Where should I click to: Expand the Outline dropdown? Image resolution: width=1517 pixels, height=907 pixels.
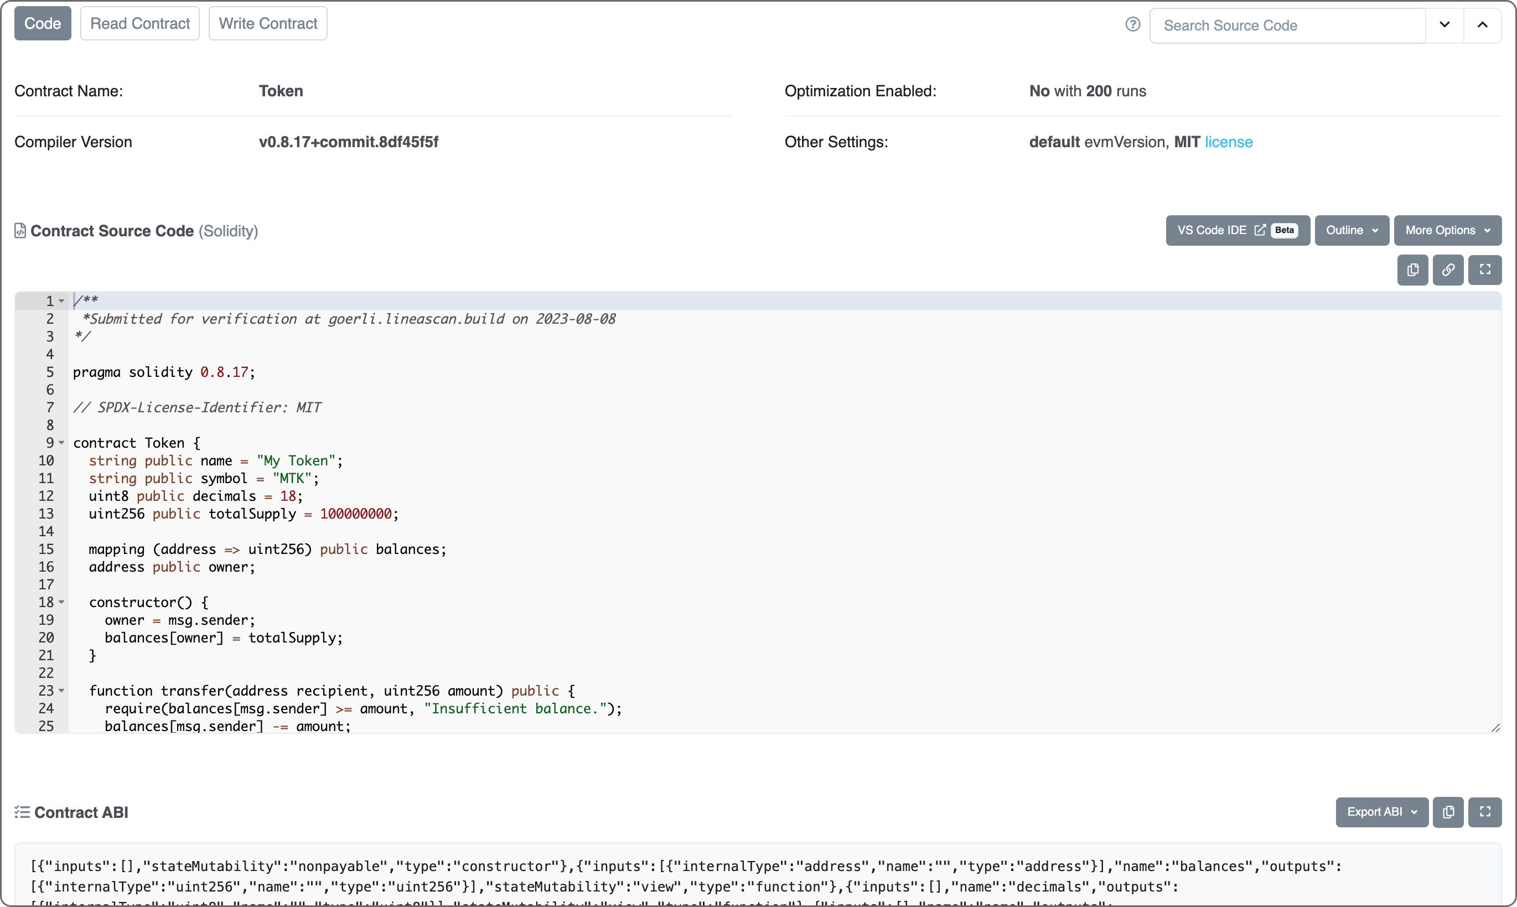click(x=1352, y=230)
